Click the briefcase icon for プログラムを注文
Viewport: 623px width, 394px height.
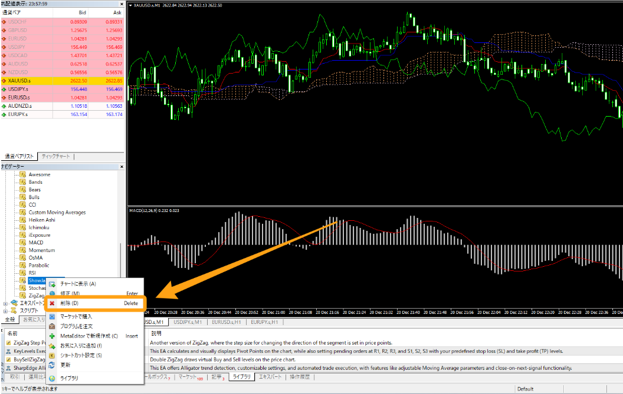pyautogui.click(x=52, y=326)
